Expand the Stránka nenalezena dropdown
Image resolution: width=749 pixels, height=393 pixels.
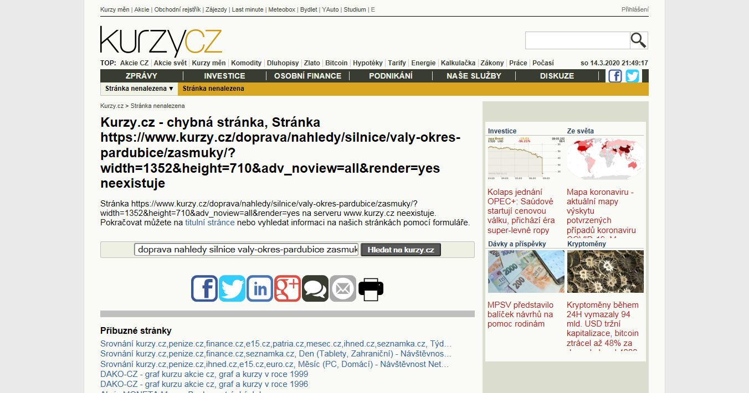(x=140, y=89)
